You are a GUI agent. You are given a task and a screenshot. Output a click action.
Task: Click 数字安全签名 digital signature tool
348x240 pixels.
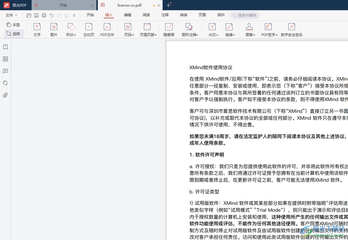[291, 30]
